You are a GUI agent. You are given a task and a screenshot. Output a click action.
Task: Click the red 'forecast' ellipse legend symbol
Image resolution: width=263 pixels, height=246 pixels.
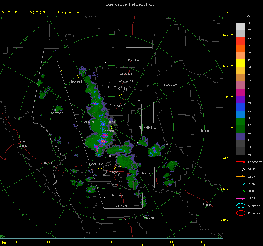pos(241,213)
